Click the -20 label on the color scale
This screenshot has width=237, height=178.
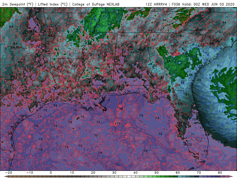8,173
